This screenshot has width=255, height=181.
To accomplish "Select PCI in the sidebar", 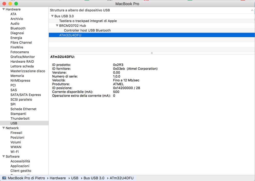I will (x=13, y=85).
